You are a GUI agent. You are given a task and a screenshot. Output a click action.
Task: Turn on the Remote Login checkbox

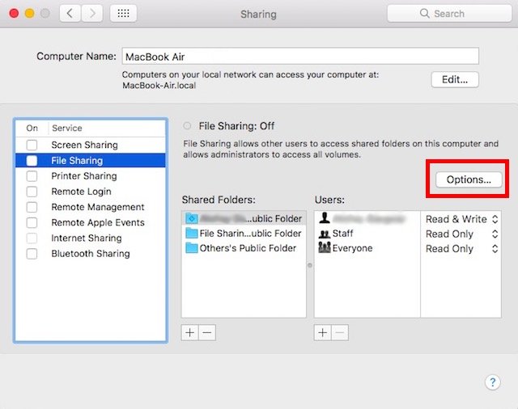pos(32,192)
